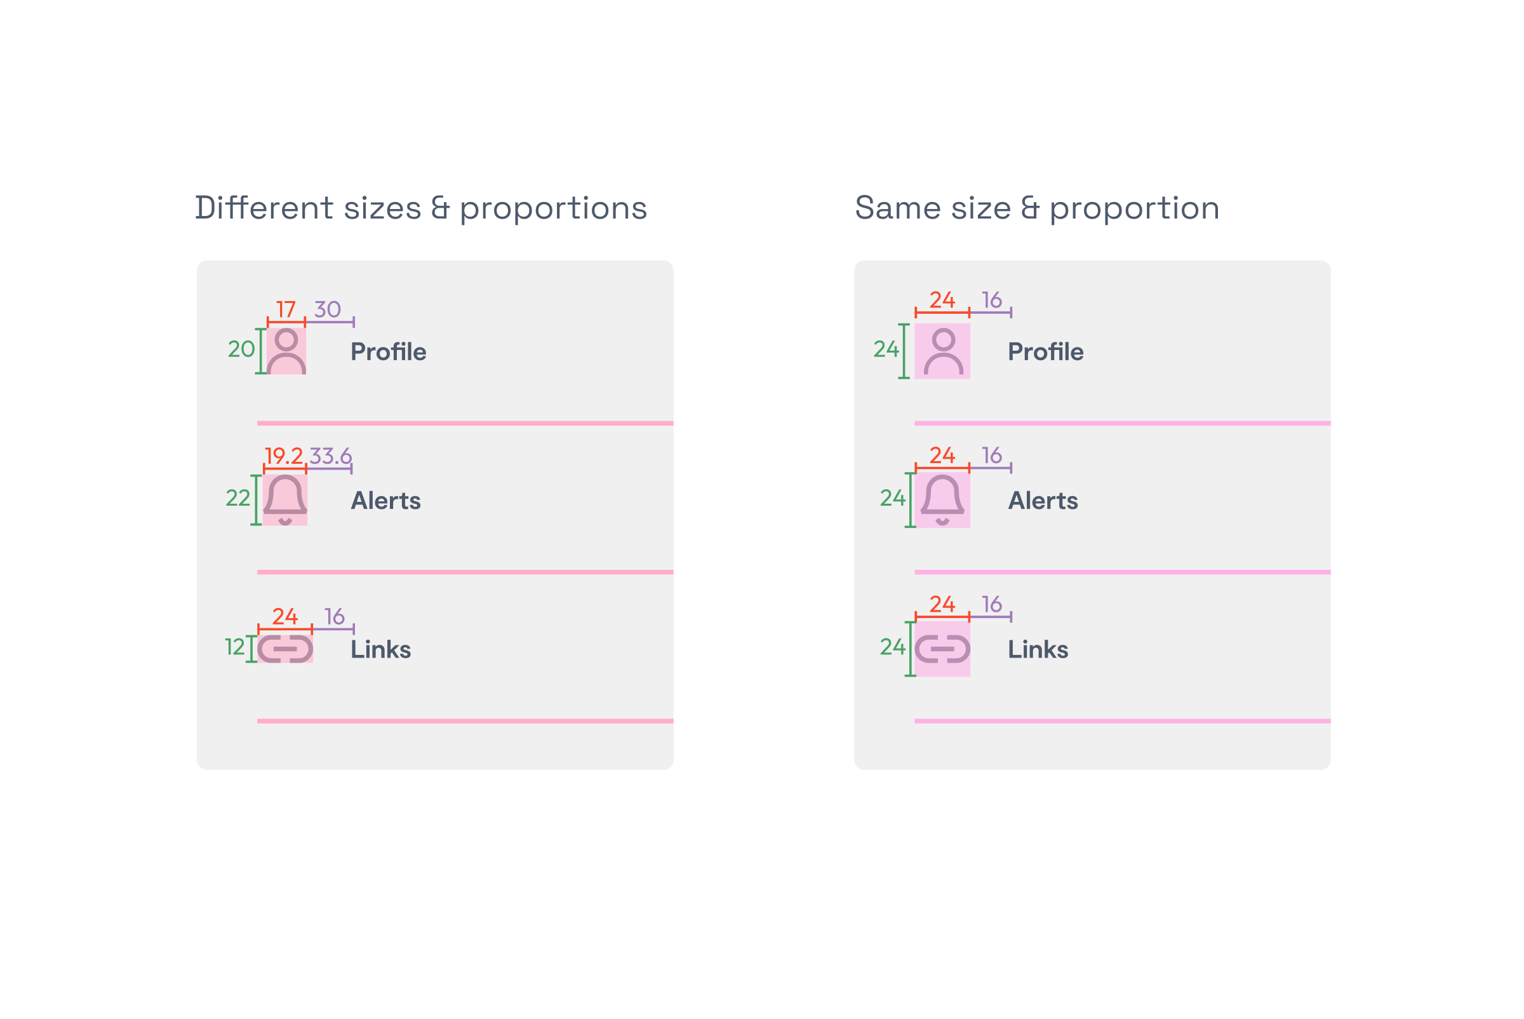1524x1019 pixels.
Task: Click the Links chain icon in left panel
Action: point(285,649)
